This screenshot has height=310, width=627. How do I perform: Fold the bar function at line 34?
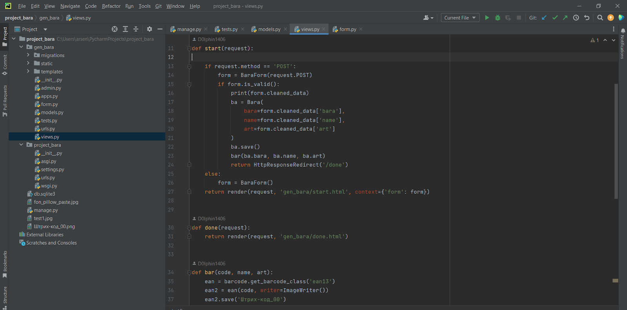[189, 272]
